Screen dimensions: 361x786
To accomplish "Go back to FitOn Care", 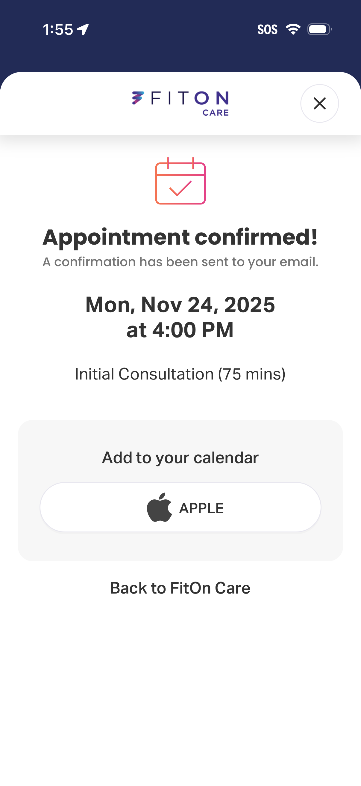I will pyautogui.click(x=180, y=588).
